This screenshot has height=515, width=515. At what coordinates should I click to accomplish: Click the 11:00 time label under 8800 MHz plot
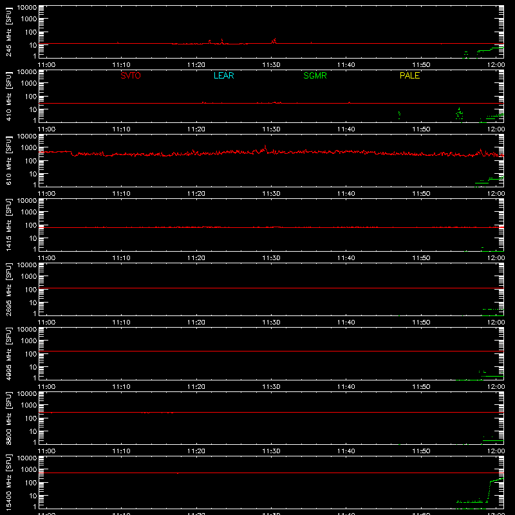46,451
